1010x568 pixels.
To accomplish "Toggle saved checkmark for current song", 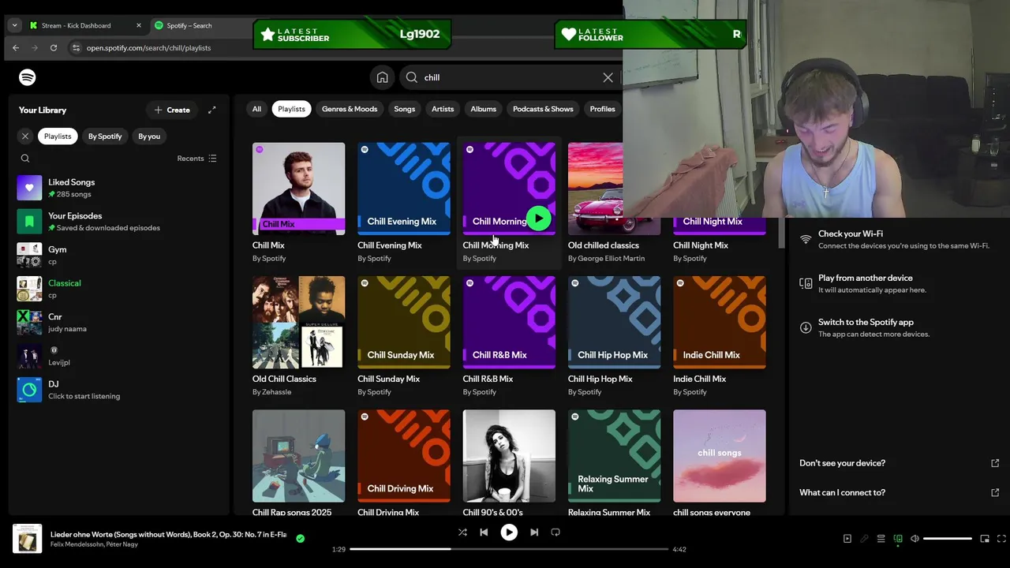I will tap(300, 538).
